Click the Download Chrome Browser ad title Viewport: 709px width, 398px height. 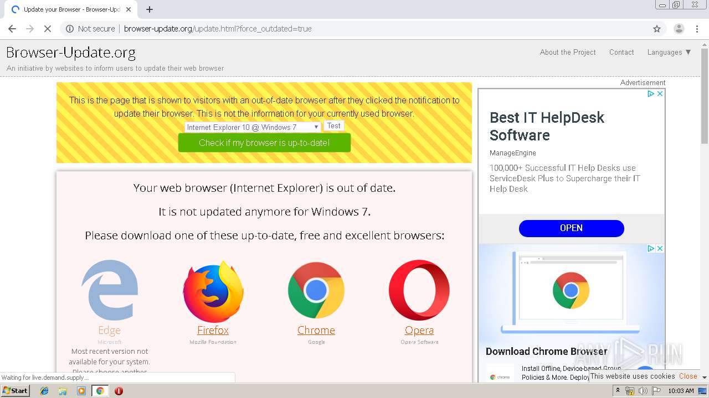546,352
